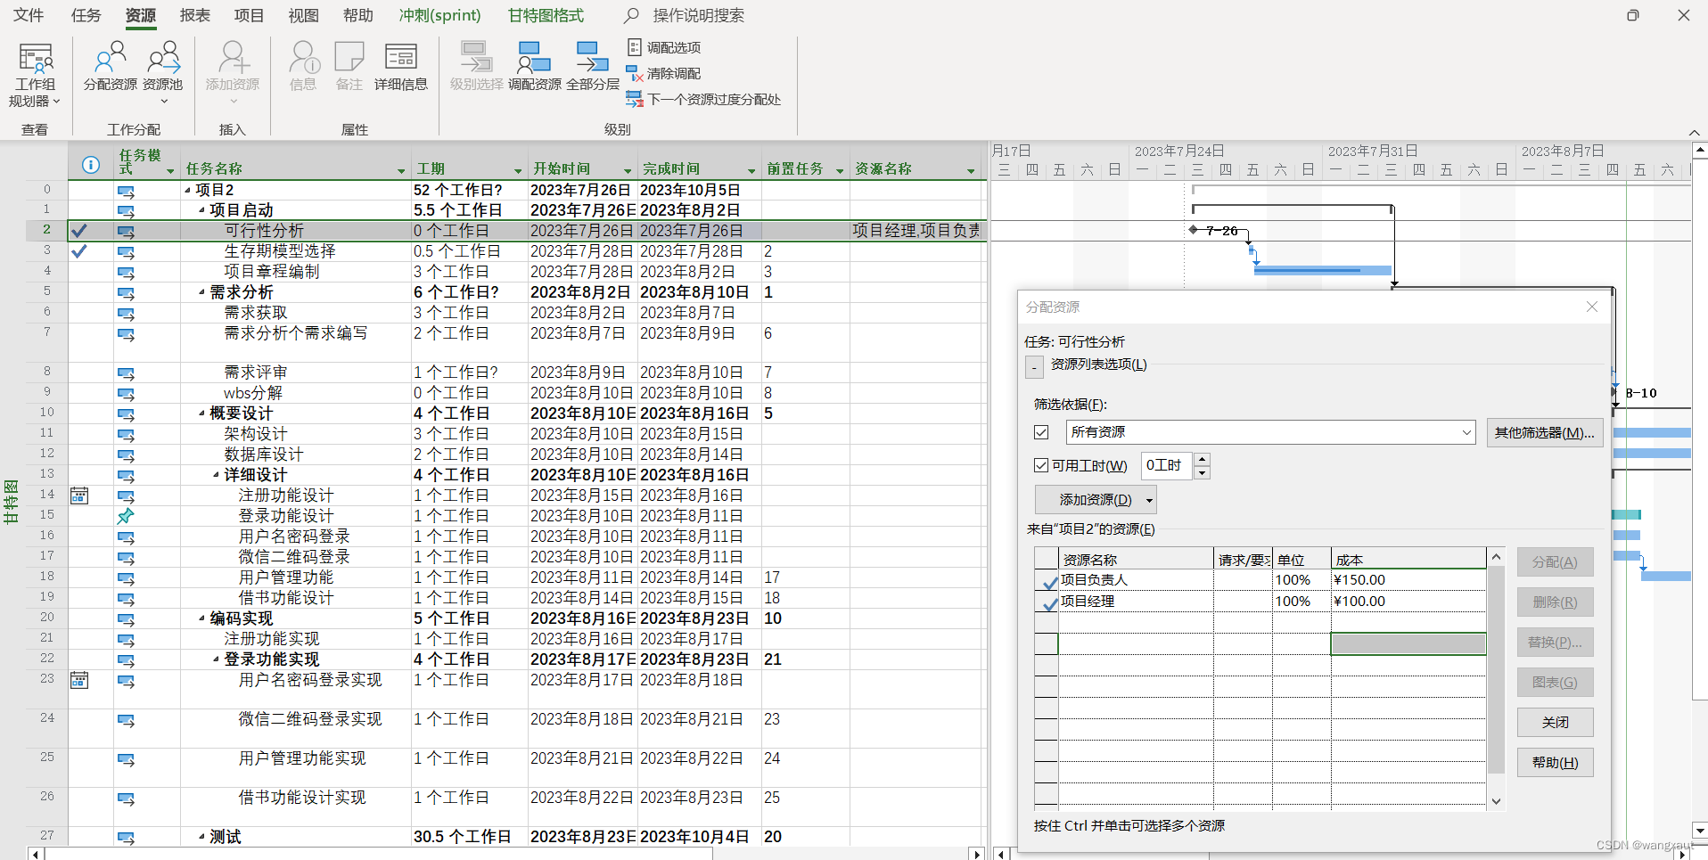Click the 关闭 button in dialog

point(1555,723)
